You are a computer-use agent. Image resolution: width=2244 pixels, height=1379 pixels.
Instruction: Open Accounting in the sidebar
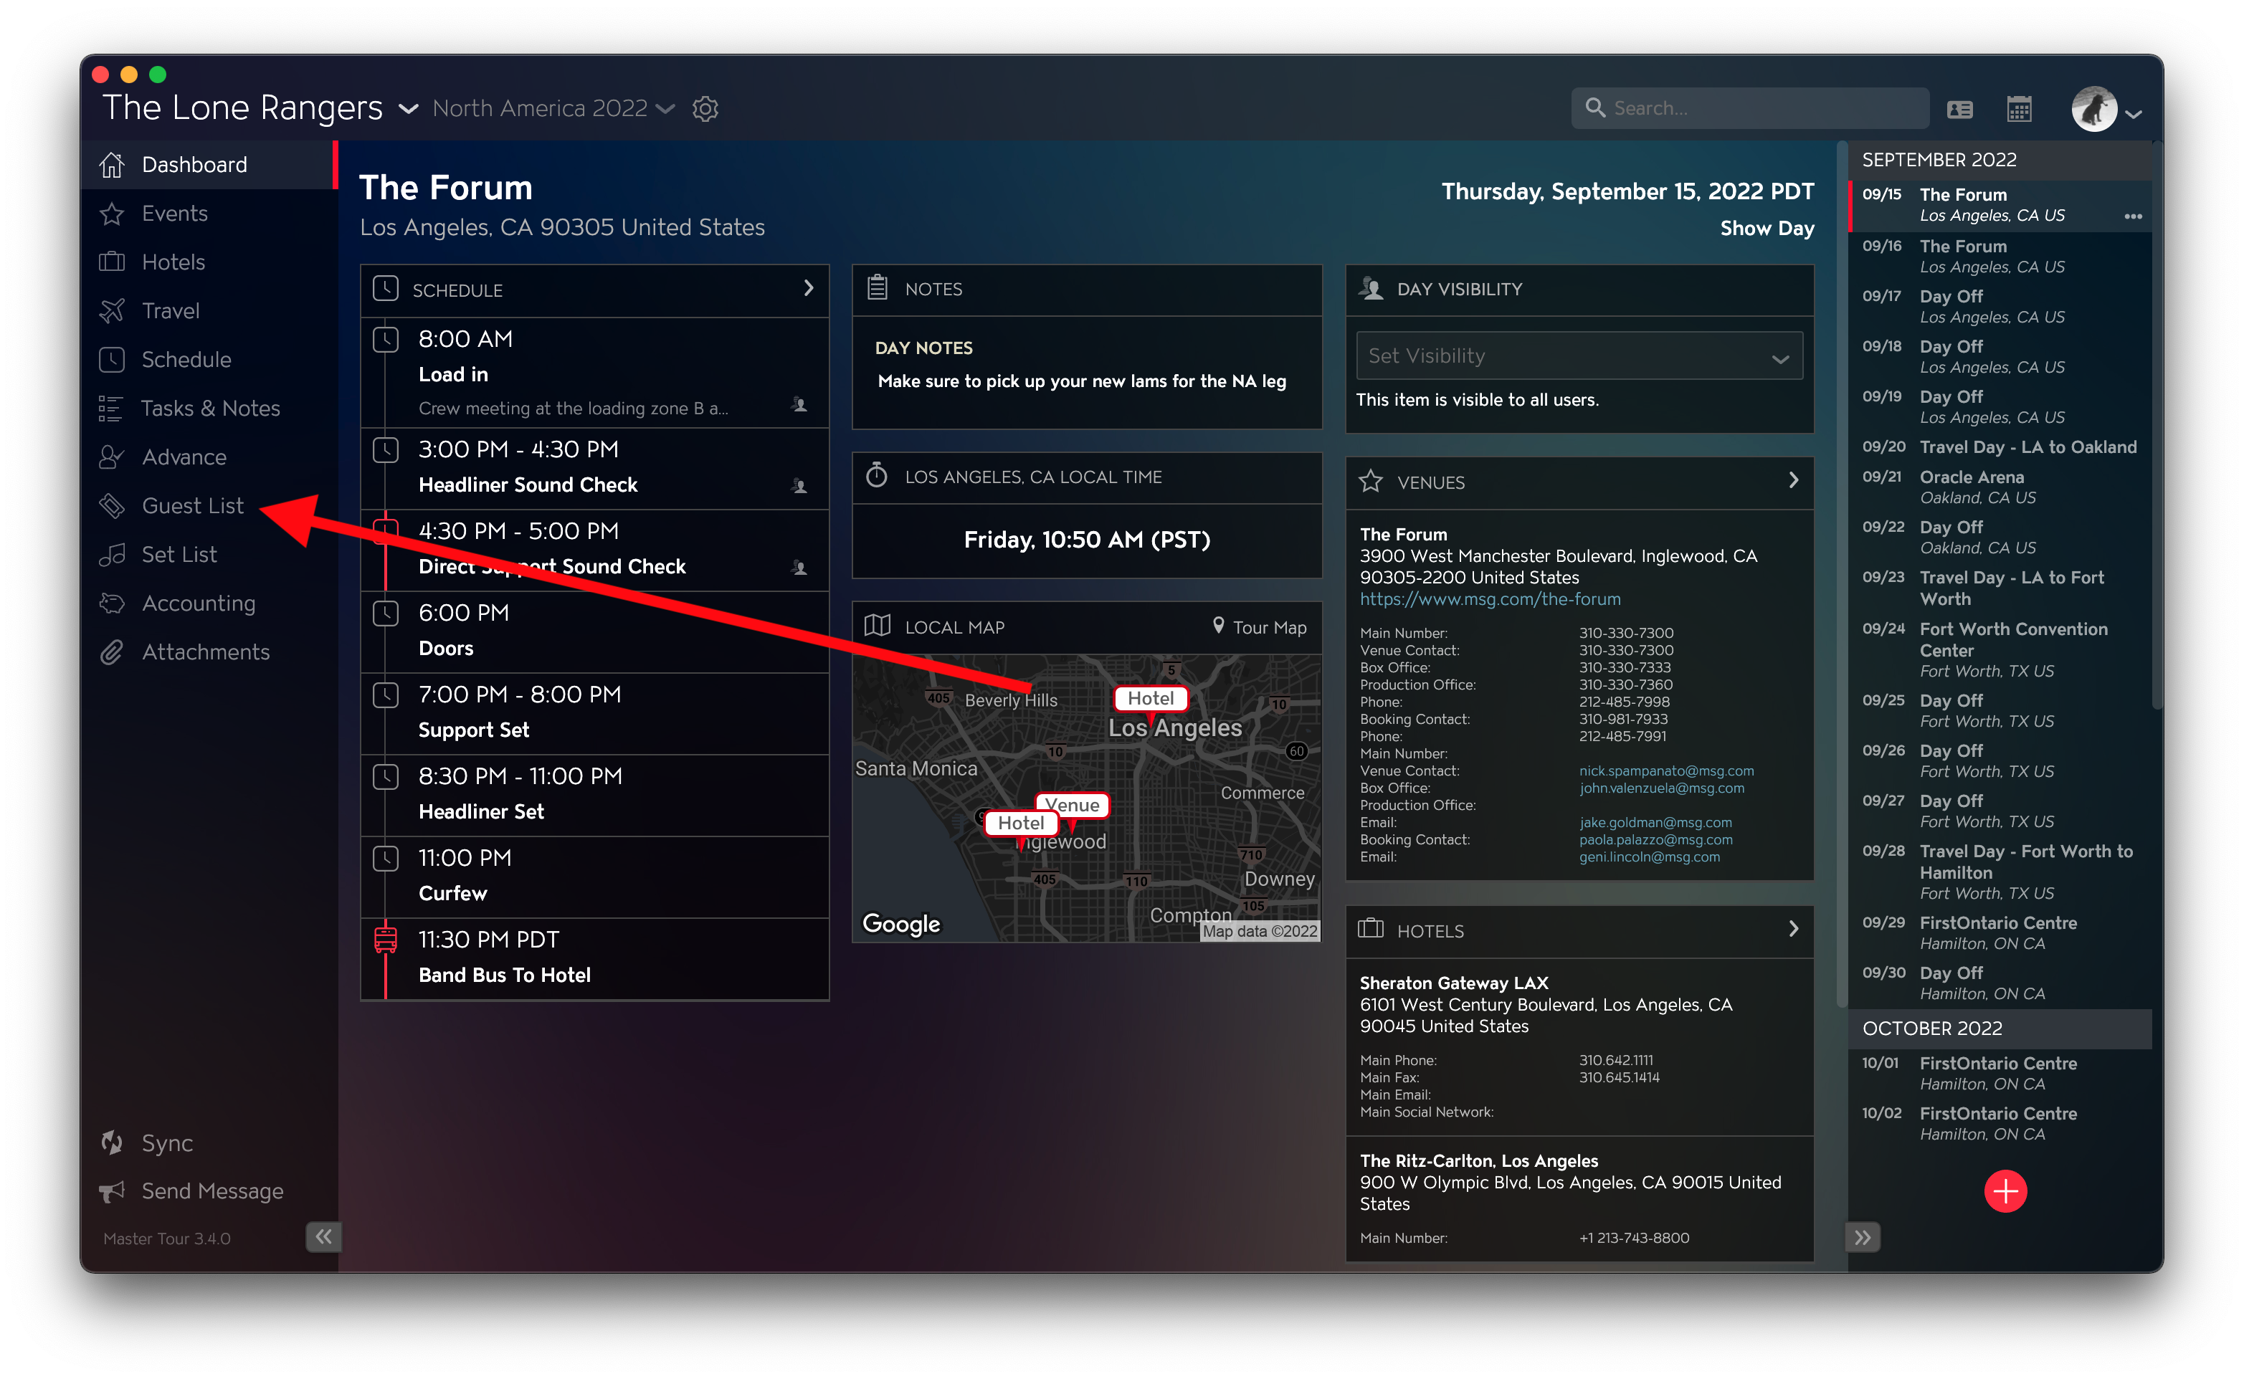[209, 603]
